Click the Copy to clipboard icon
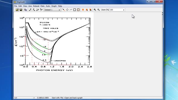The width and height of the screenshot is (178, 100). click(25, 10)
